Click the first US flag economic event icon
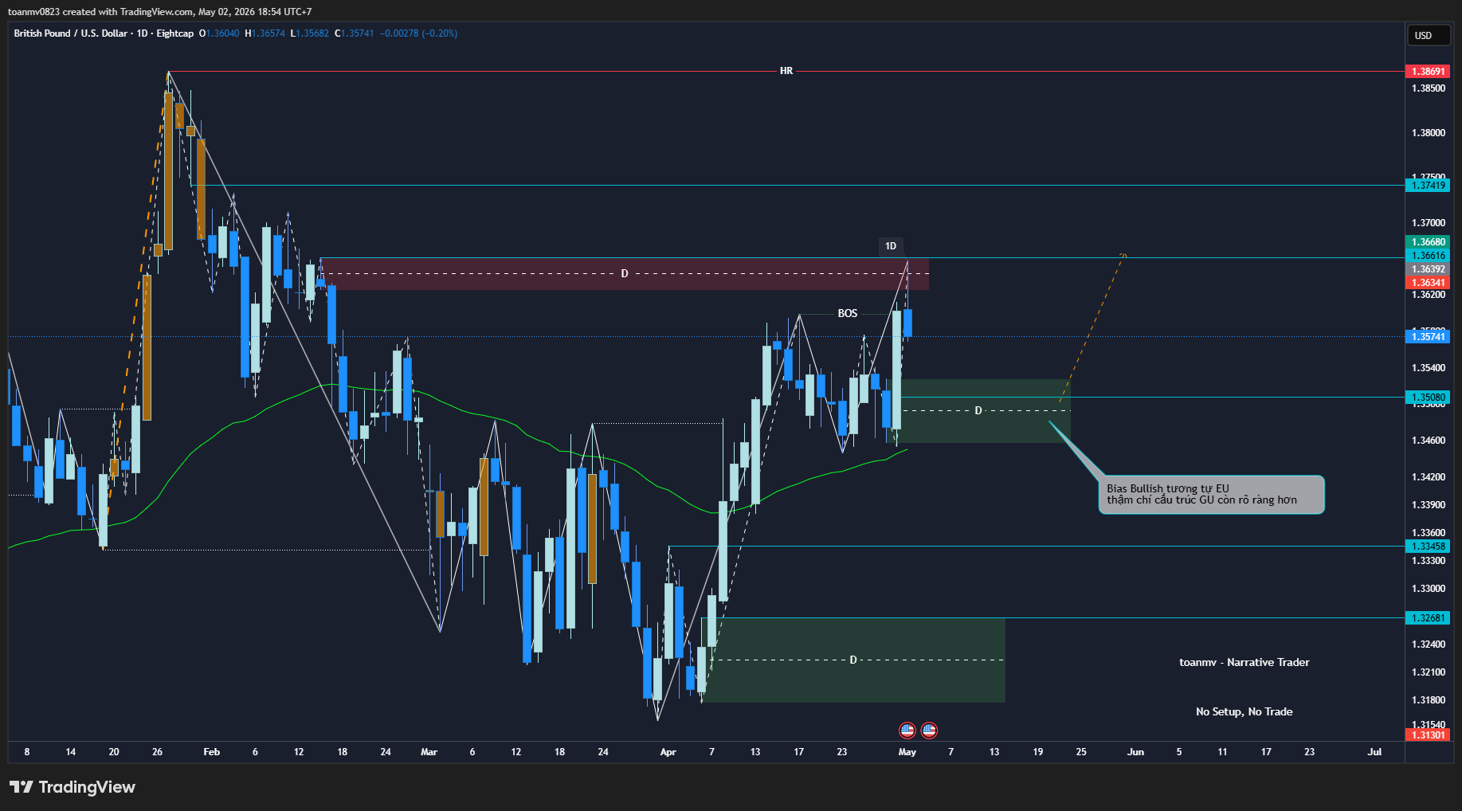Viewport: 1462px width, 811px height. [x=907, y=730]
